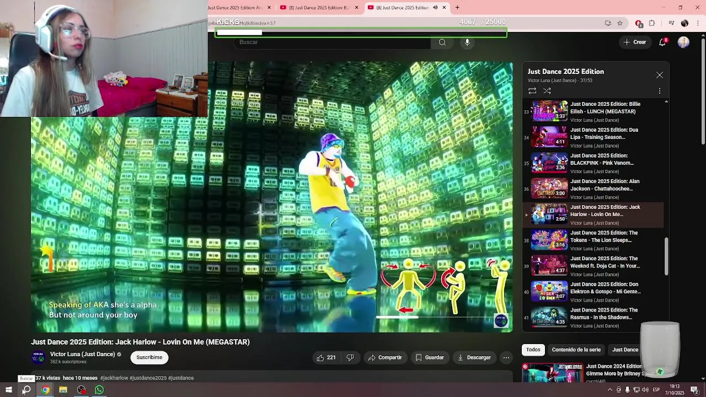
Task: Show hidden system tray icons
Action: point(610,390)
